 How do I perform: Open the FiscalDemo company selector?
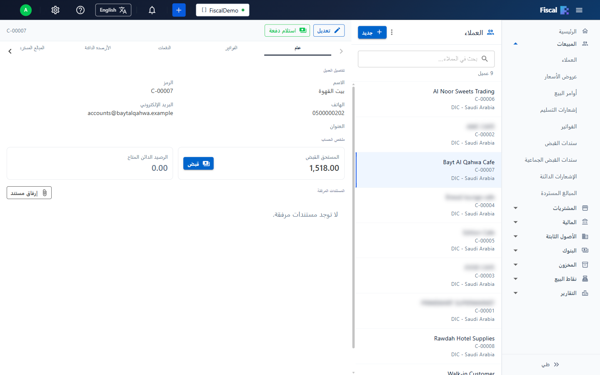pos(222,10)
